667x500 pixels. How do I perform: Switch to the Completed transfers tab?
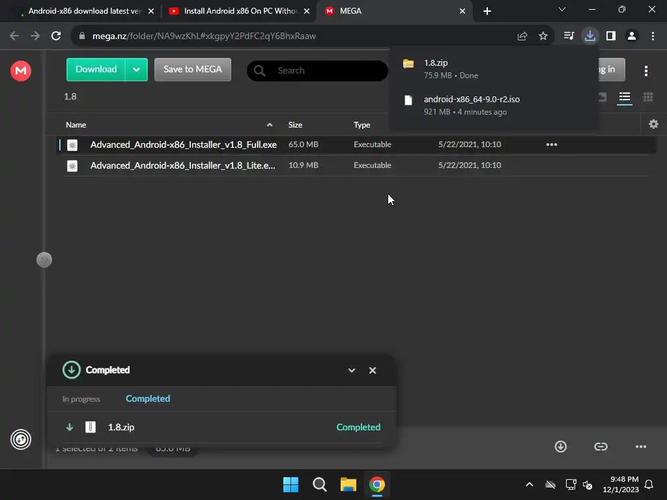[x=148, y=399]
